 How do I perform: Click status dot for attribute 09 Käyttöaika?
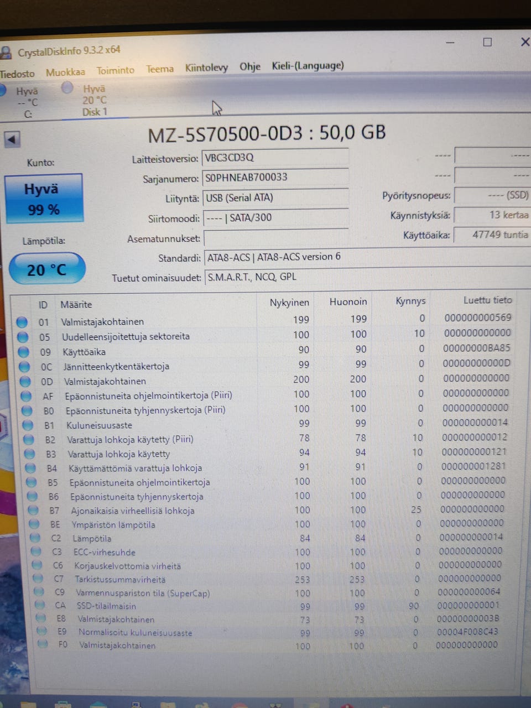click(x=24, y=352)
